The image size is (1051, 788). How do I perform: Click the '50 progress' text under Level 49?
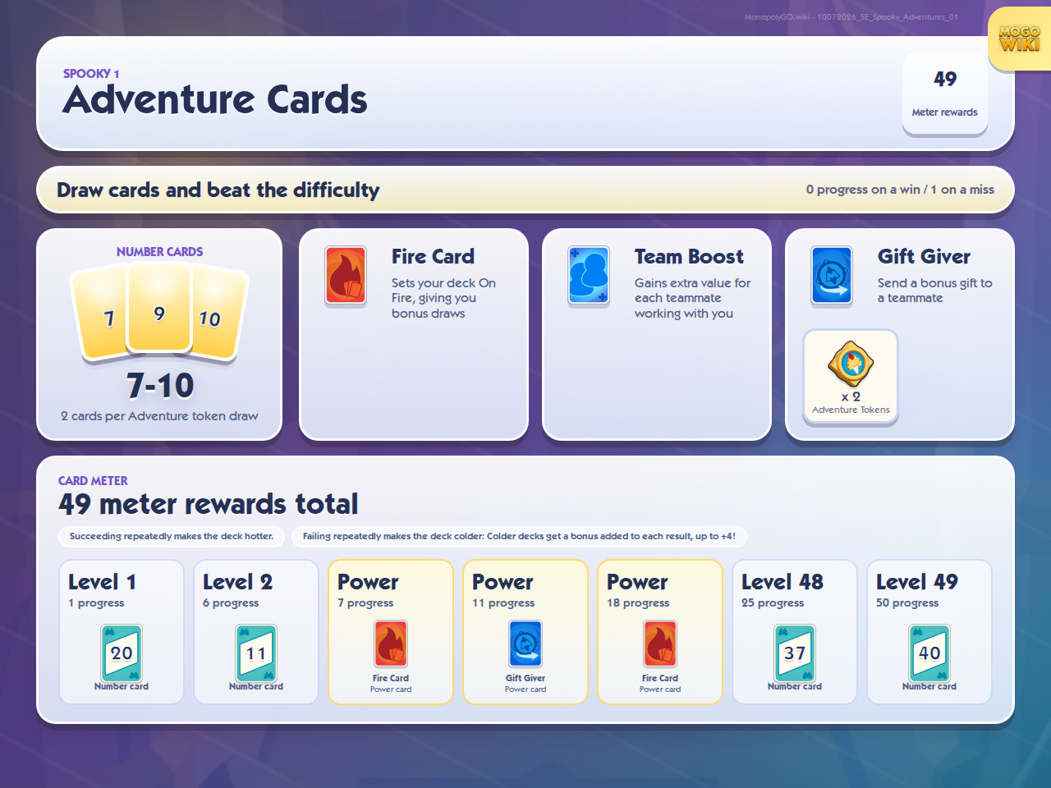(x=907, y=603)
